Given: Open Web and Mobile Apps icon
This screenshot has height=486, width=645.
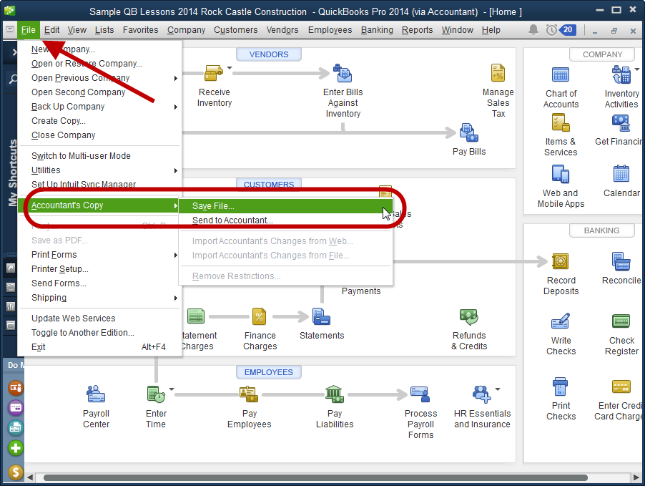Looking at the screenshot, I should [x=560, y=174].
